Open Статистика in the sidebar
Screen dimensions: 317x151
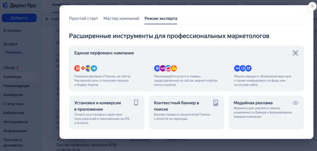13,104
